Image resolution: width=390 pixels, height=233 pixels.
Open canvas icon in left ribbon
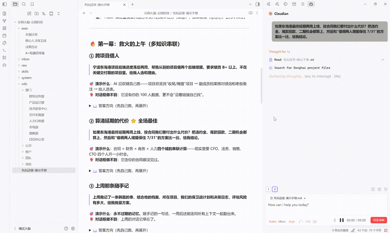pyautogui.click(x=4, y=28)
